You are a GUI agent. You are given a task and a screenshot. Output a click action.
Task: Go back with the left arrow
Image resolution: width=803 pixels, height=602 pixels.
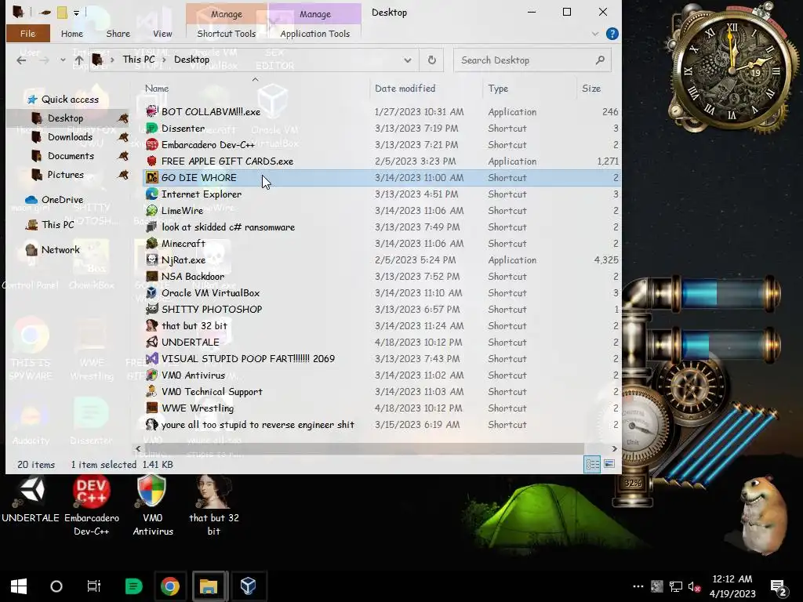21,60
